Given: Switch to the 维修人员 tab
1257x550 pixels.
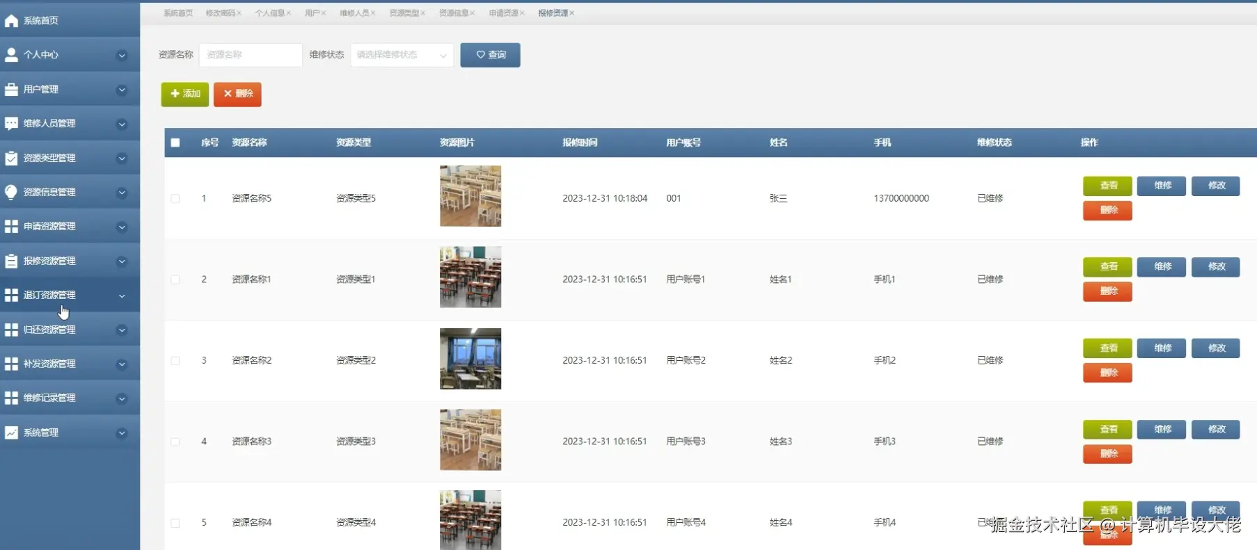Looking at the screenshot, I should pyautogui.click(x=354, y=13).
